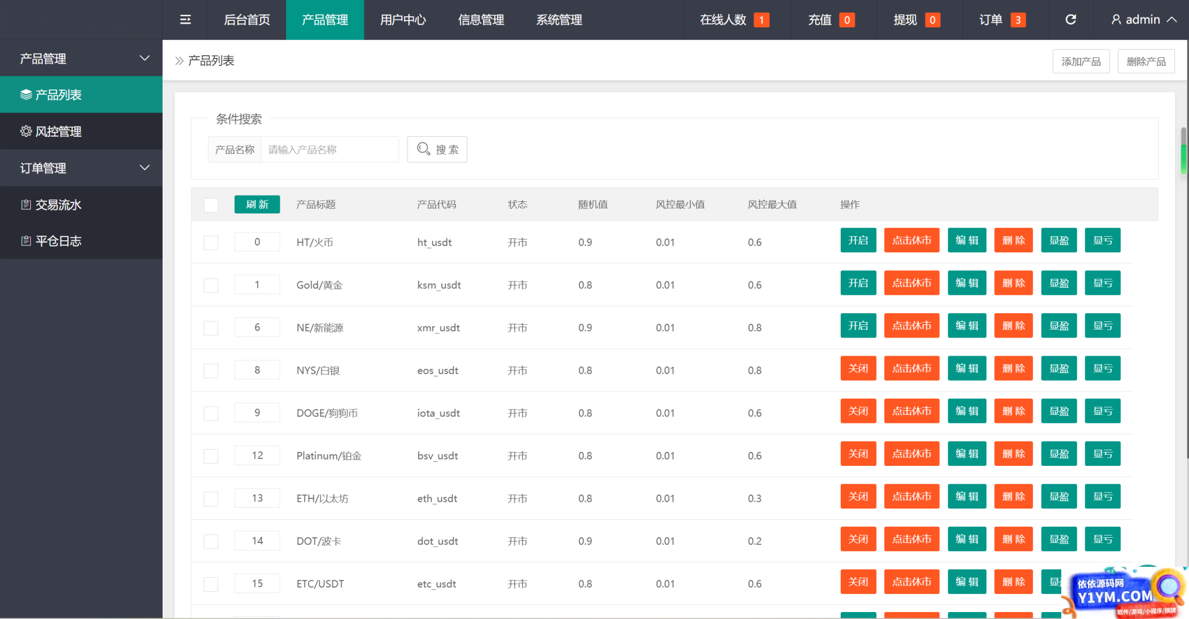
Task: Click the 充值 badge showing 0
Action: coord(847,20)
